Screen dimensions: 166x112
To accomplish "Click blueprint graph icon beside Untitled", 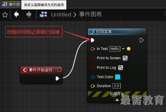I will click(43, 14).
